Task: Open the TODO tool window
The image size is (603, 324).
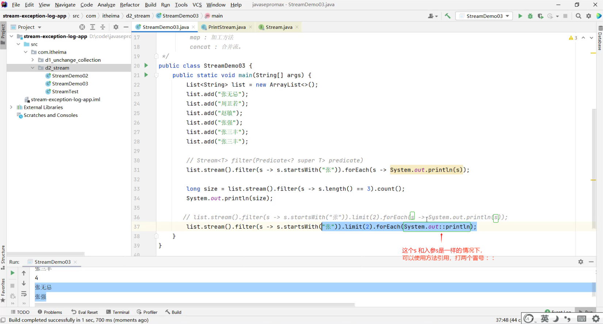Action: pyautogui.click(x=20, y=312)
